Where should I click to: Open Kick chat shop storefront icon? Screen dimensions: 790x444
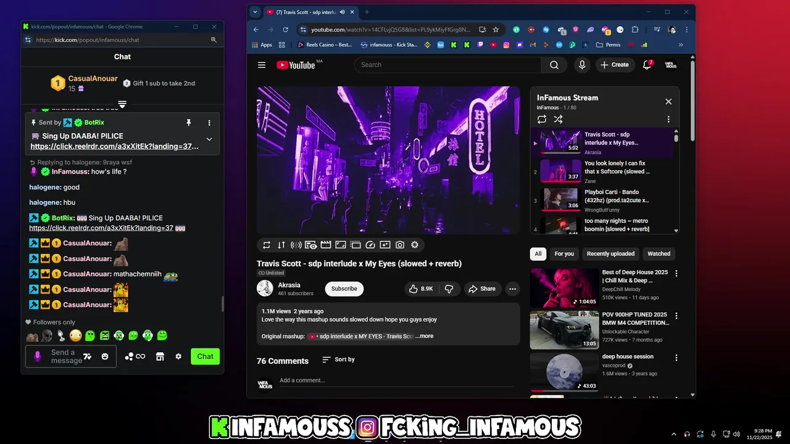coord(160,356)
